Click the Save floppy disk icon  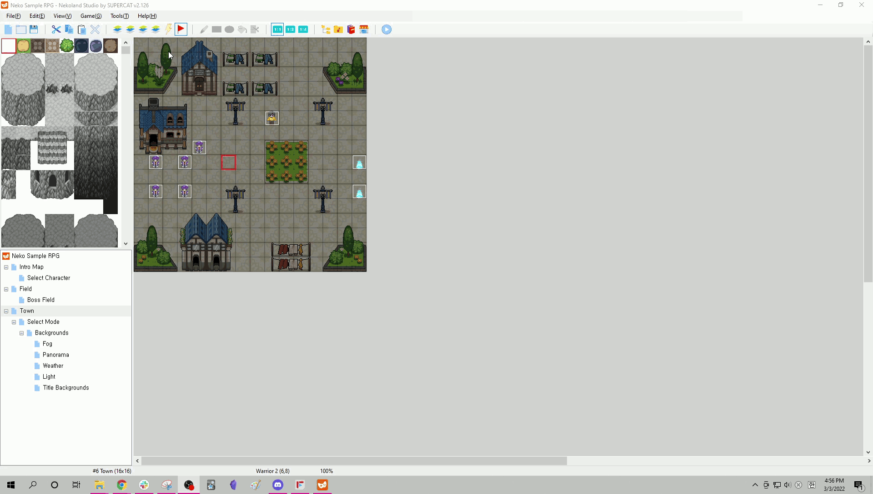(x=34, y=30)
